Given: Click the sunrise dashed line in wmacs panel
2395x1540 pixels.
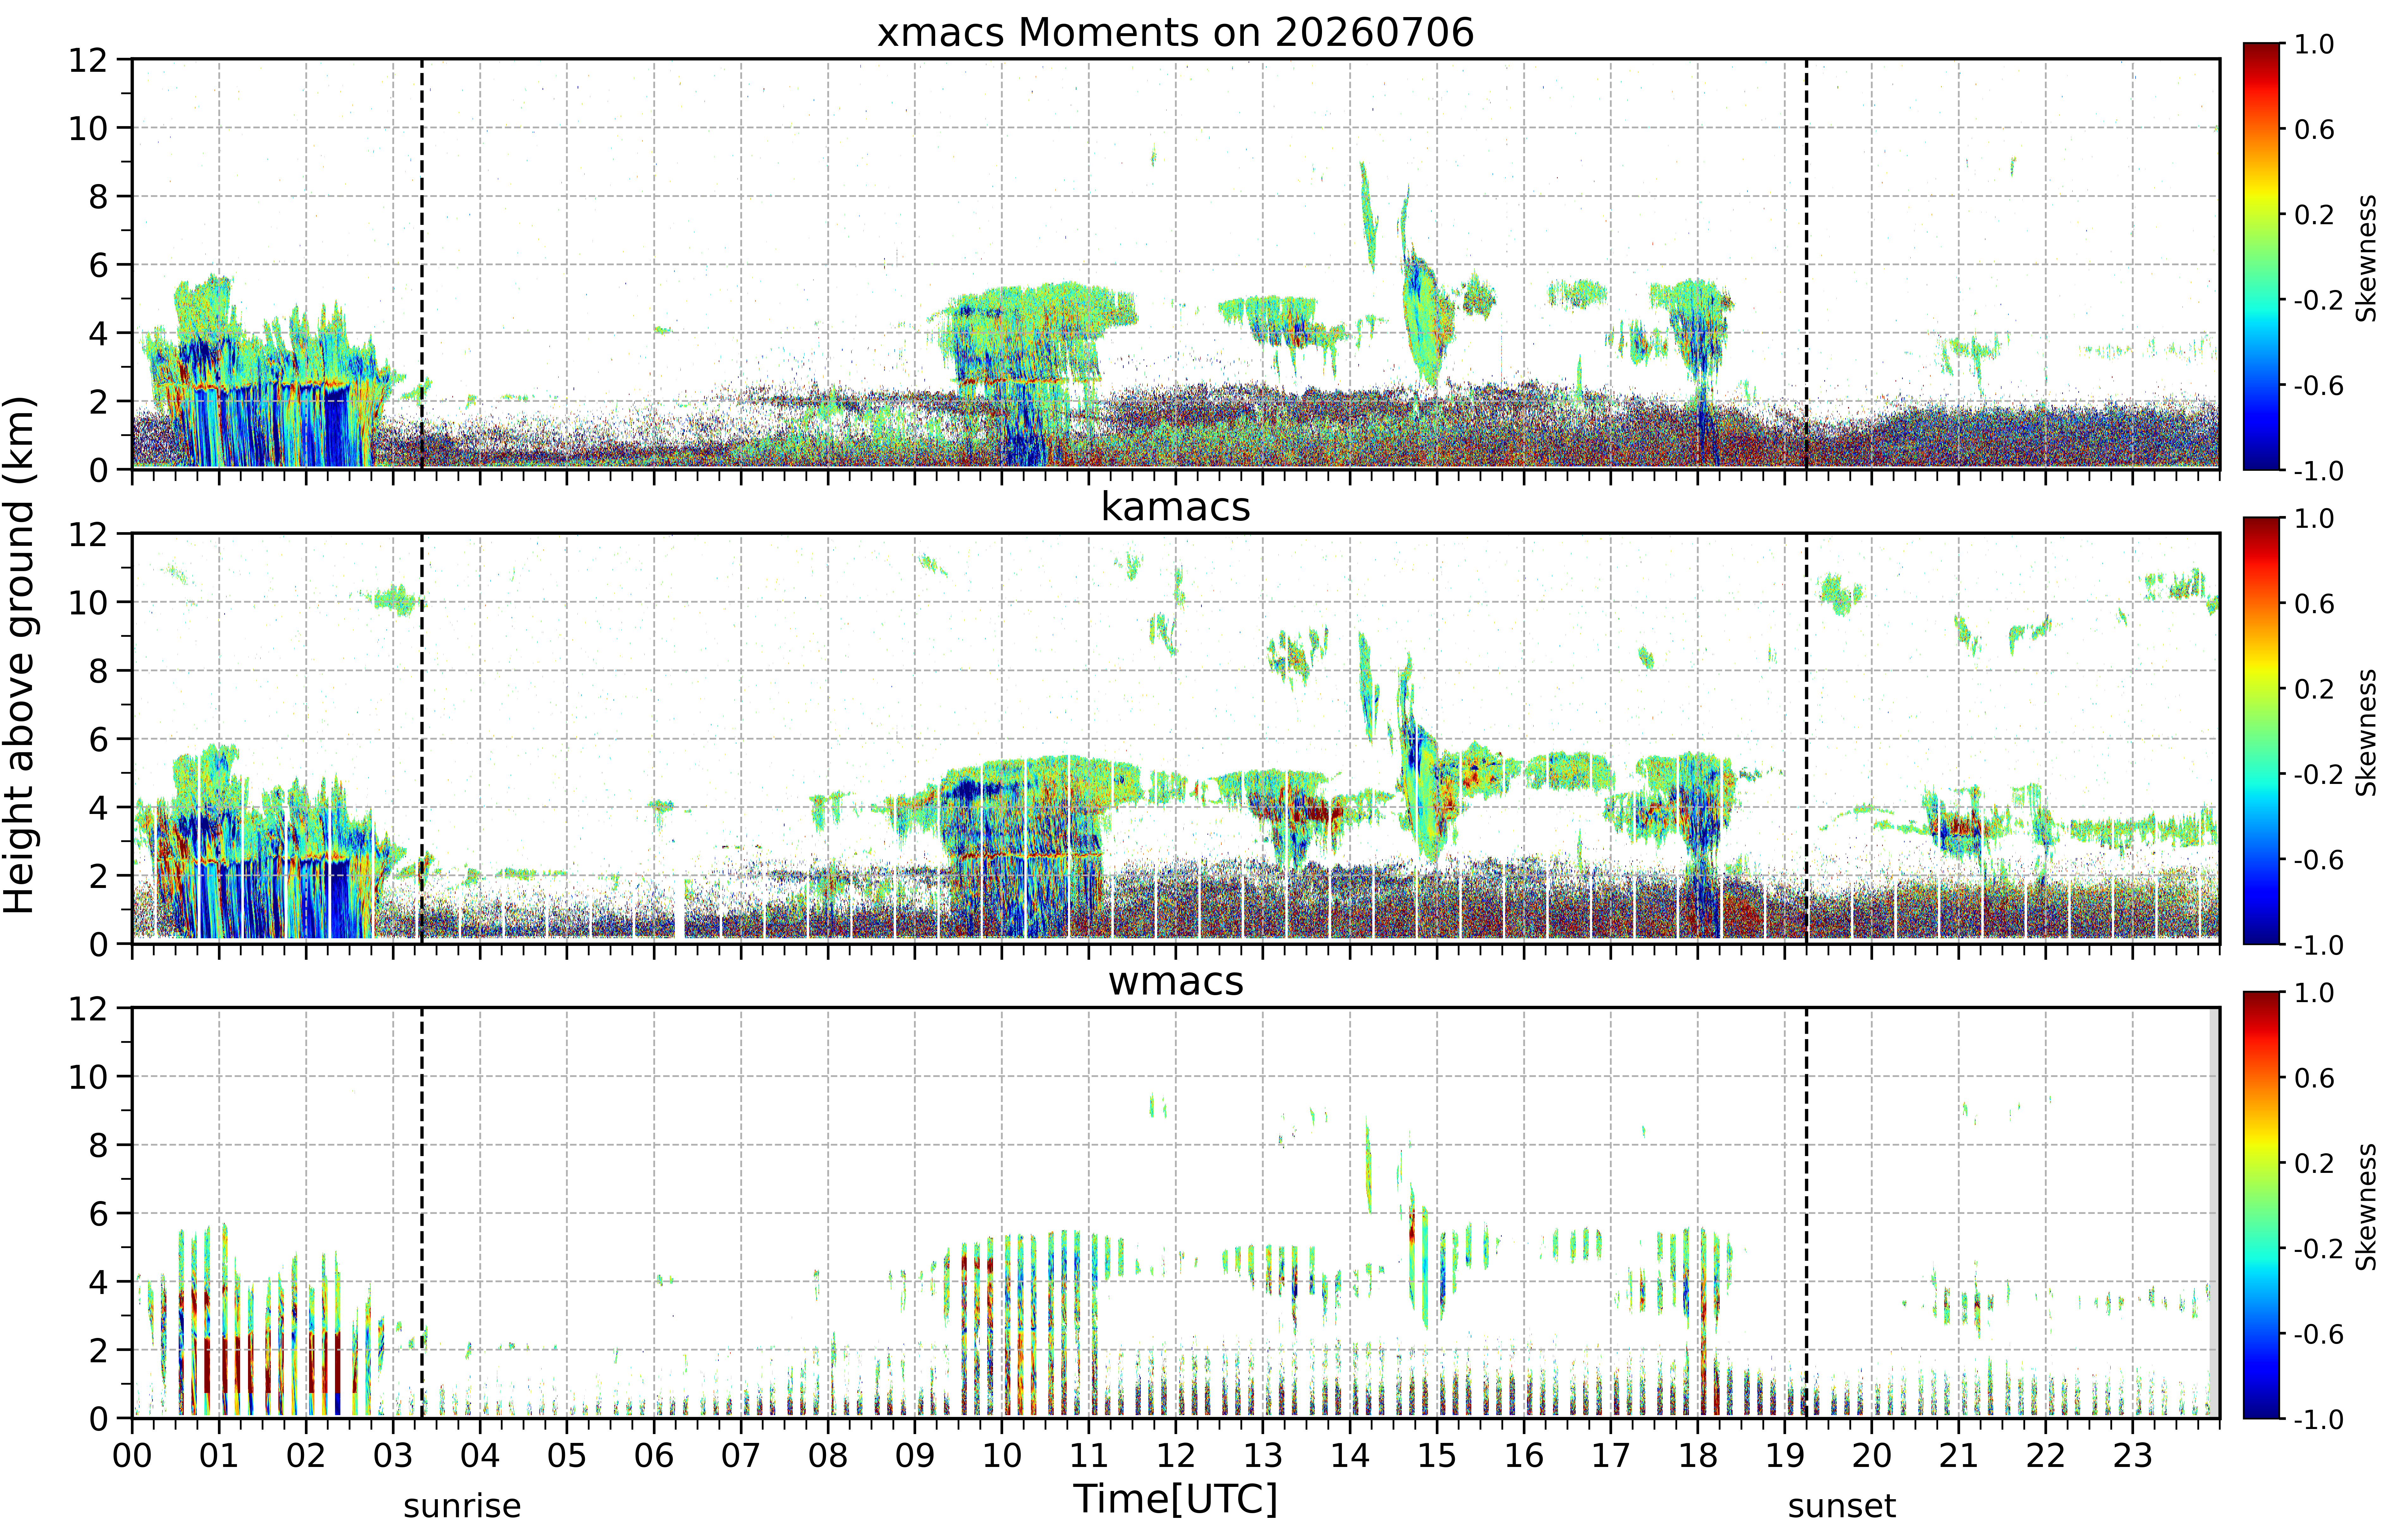Looking at the screenshot, I should (x=422, y=1213).
